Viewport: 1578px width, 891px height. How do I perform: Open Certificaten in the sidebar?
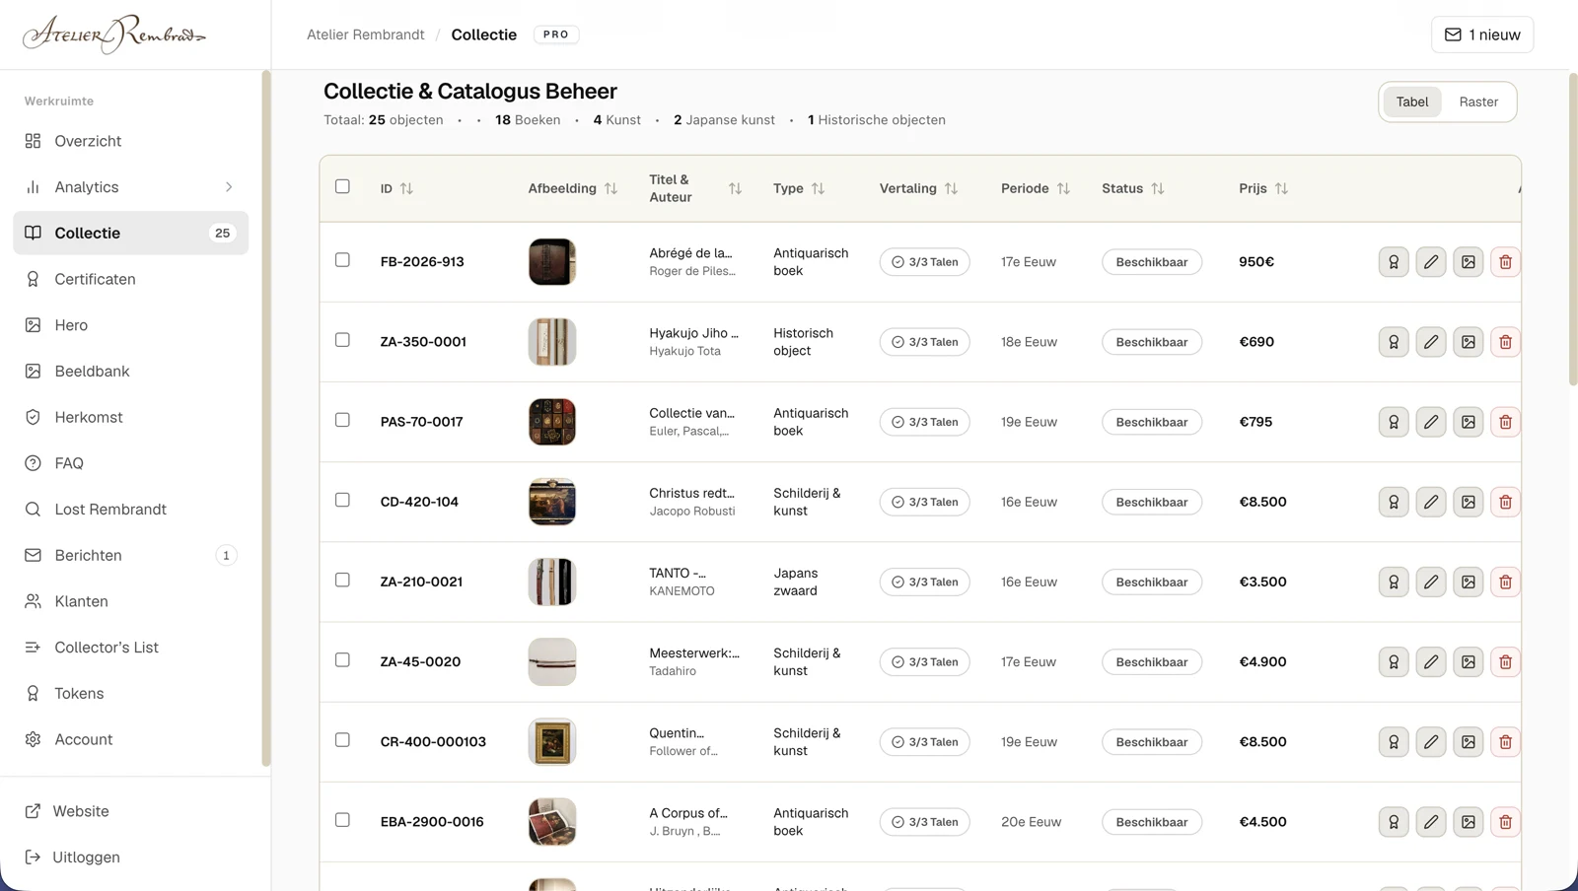[x=131, y=279]
